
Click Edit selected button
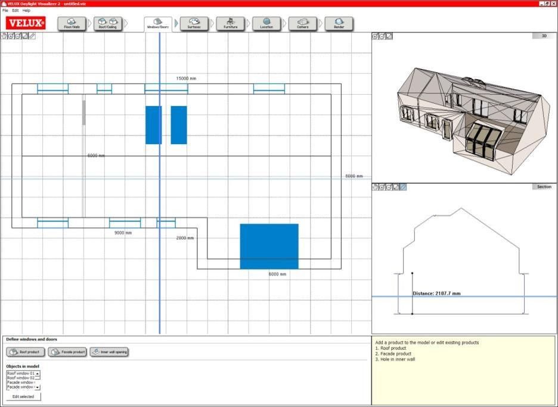(23, 396)
